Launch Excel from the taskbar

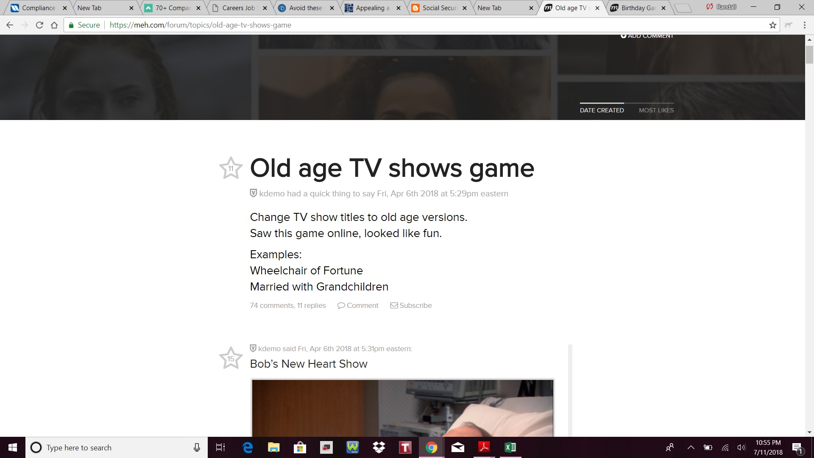pos(510,447)
